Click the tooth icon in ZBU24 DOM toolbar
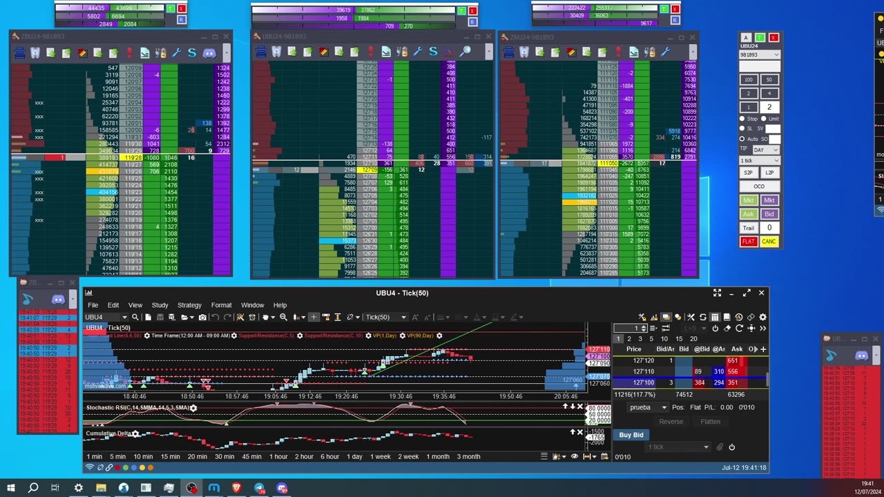 click(x=35, y=52)
